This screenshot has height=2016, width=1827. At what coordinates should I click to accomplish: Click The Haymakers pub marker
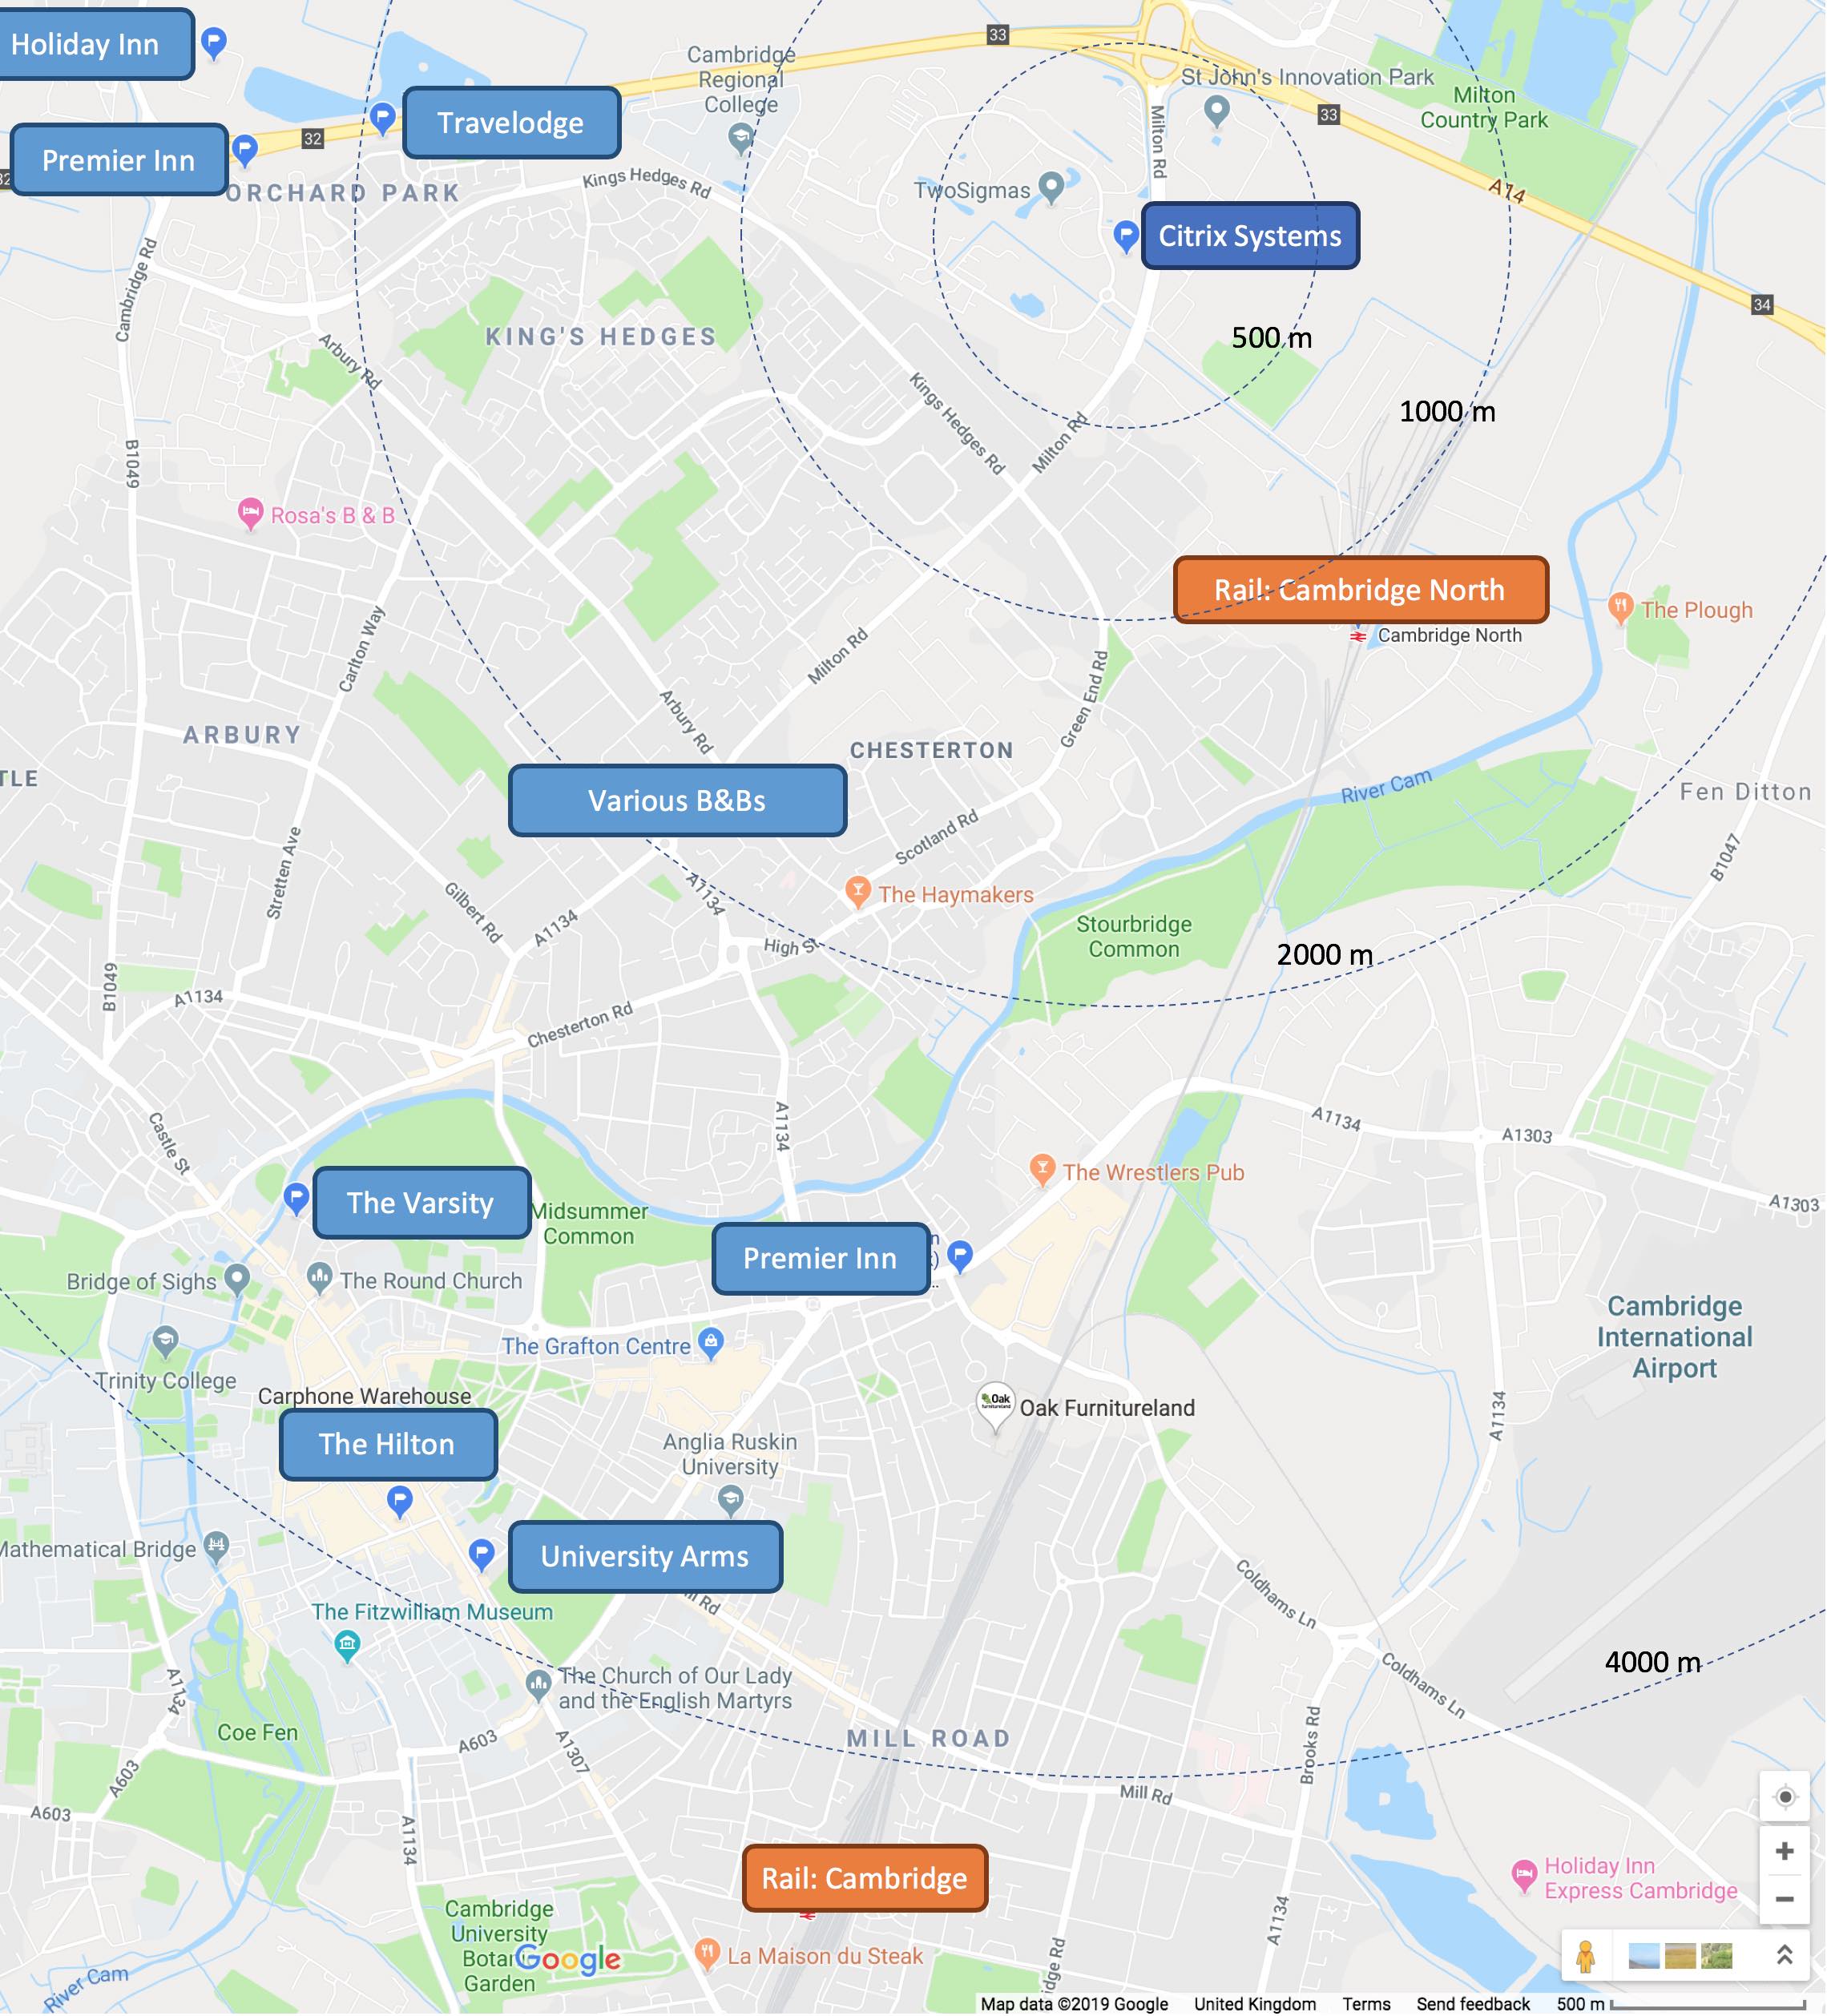pyautogui.click(x=857, y=892)
